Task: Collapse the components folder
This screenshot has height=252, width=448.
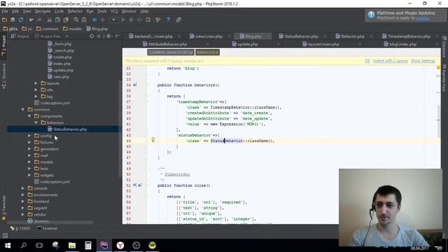Action: (x=29, y=116)
